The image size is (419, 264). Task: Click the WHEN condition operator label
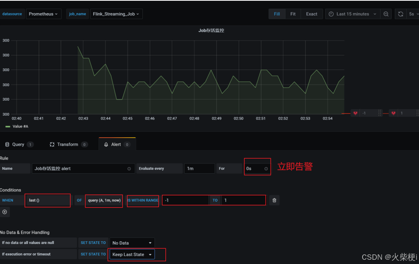click(x=8, y=200)
